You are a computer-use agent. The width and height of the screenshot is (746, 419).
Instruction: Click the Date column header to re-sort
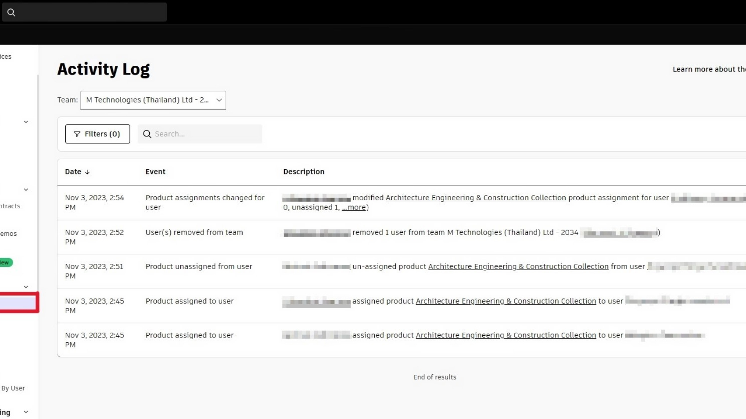pos(72,172)
